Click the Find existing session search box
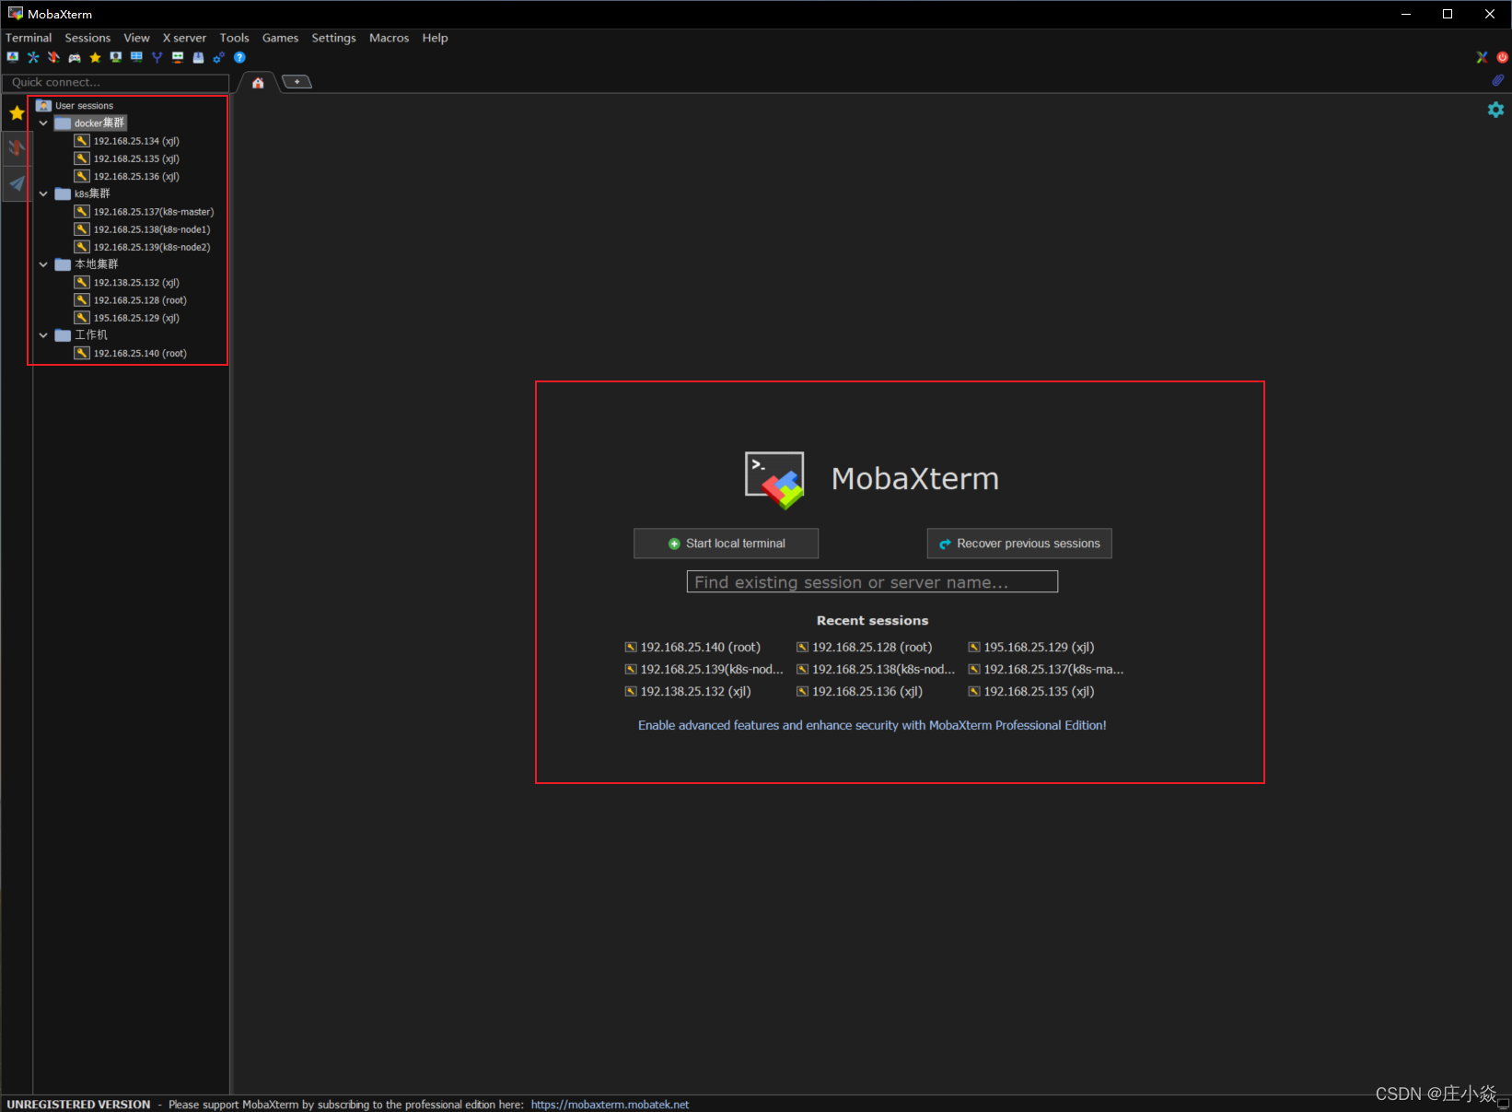 [872, 582]
